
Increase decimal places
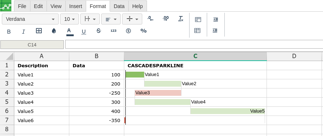[x=166, y=19]
